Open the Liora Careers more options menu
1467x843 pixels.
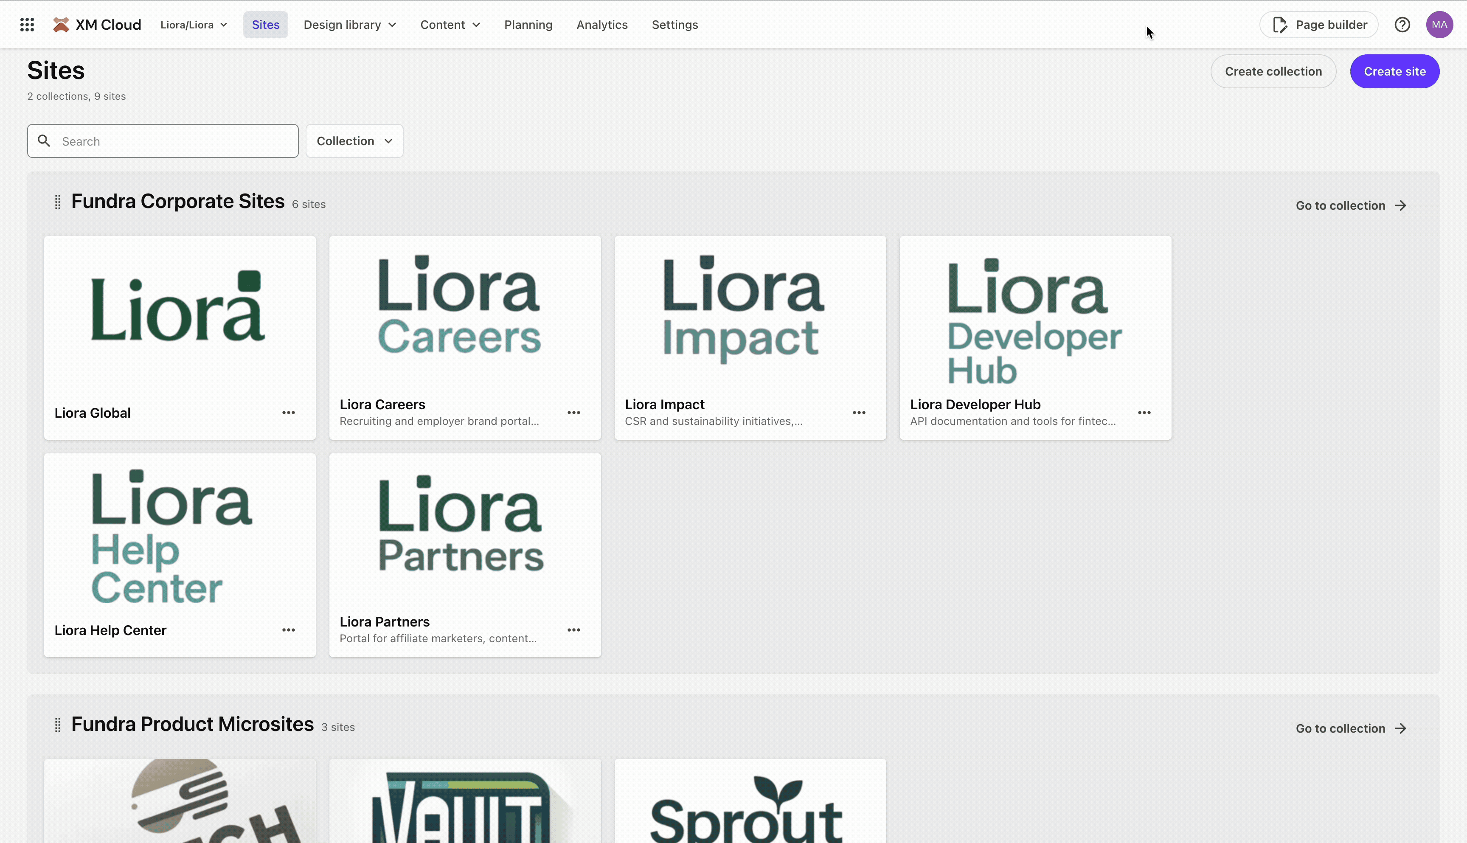pos(574,413)
